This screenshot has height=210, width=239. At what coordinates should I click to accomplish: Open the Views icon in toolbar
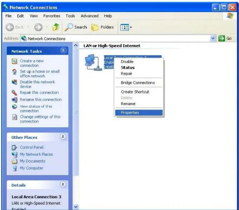(124, 27)
